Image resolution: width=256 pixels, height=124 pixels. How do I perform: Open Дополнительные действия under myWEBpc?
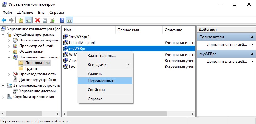tap(226, 62)
